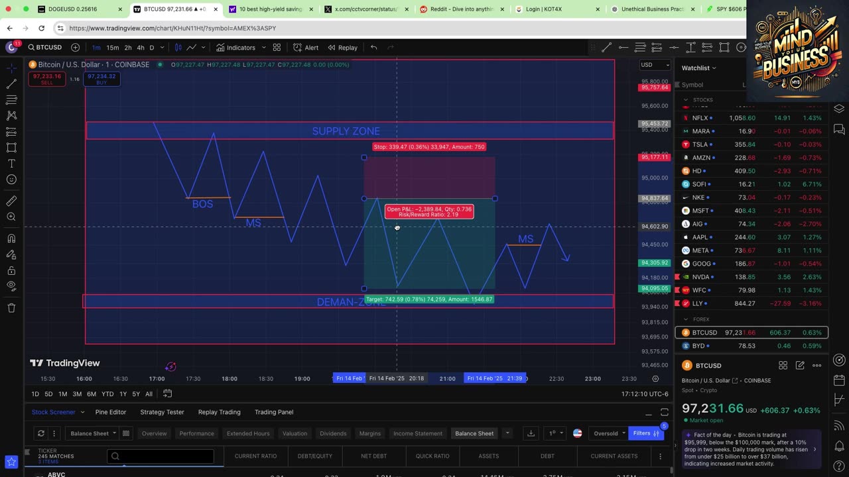849x477 pixels.
Task: Select the geometric shapes tool
Action: (11, 148)
